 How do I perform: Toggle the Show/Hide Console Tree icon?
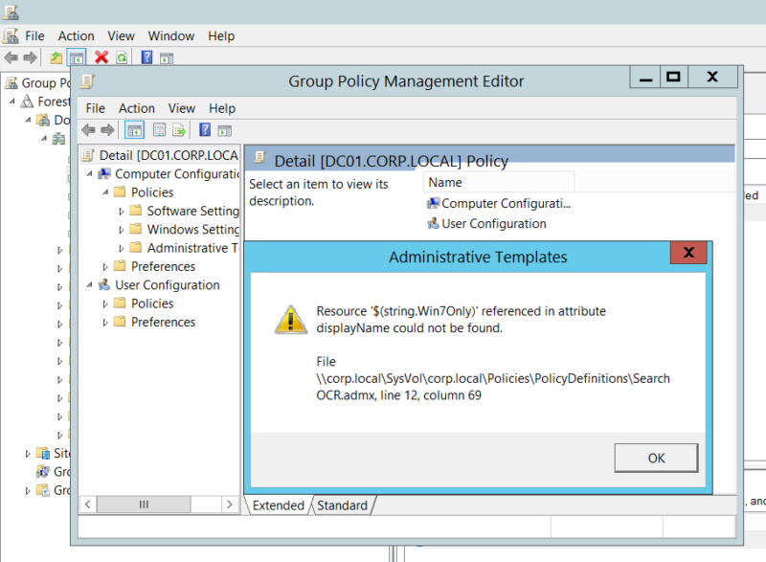tap(133, 129)
